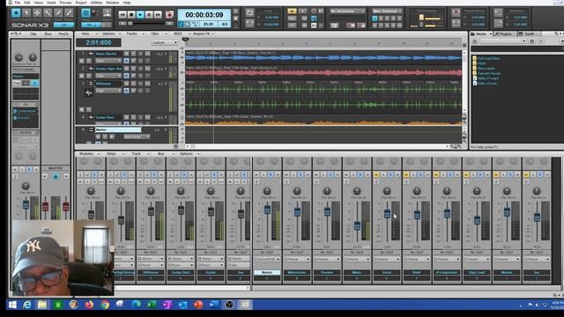Click the waveform icon on track 3
This screenshot has width=564, height=317.
(88, 92)
